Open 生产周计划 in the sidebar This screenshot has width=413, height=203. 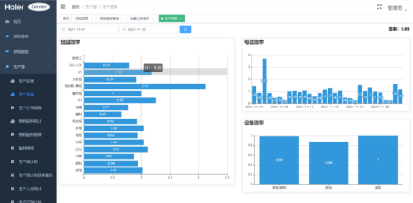point(27,162)
